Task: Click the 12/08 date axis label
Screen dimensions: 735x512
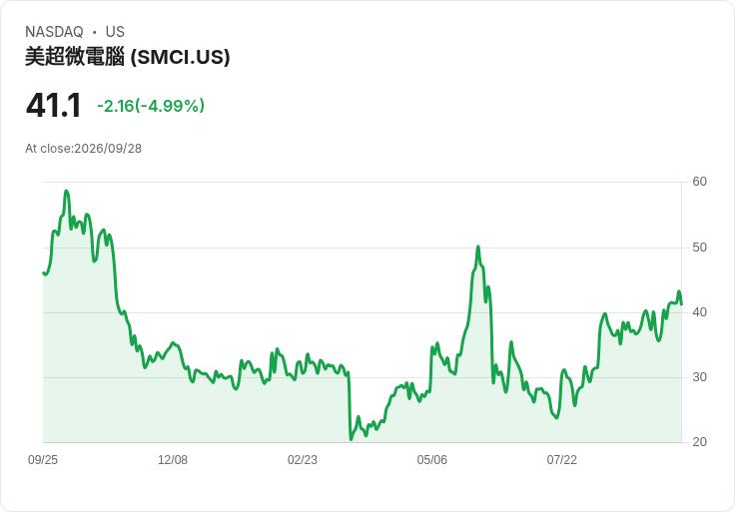Action: click(x=173, y=460)
